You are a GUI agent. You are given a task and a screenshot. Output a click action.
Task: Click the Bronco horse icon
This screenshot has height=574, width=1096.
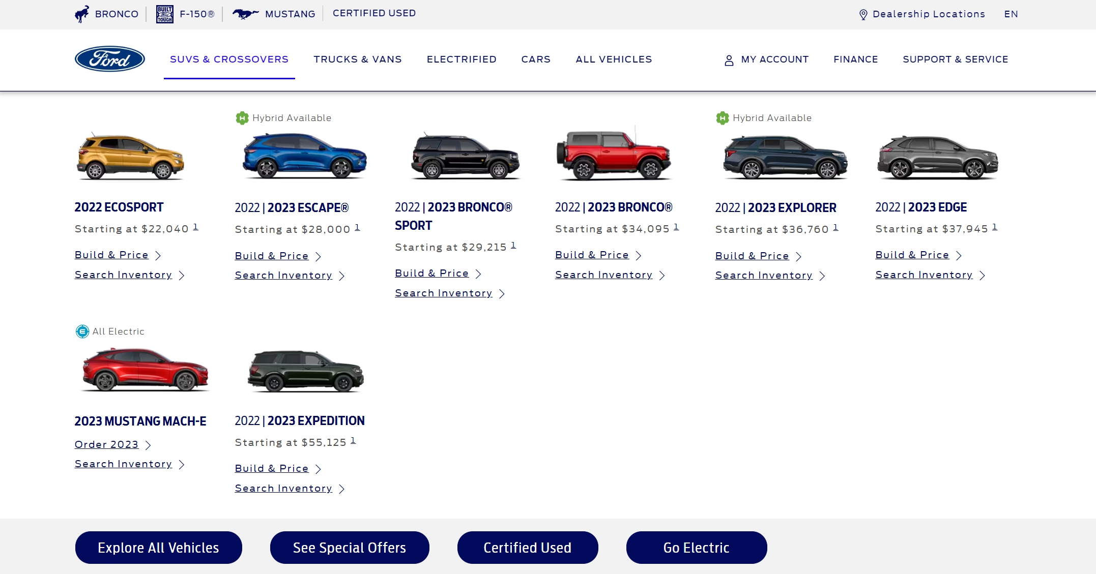tap(82, 14)
